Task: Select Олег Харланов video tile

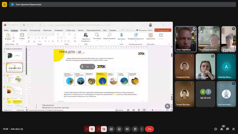Action: click(186, 39)
